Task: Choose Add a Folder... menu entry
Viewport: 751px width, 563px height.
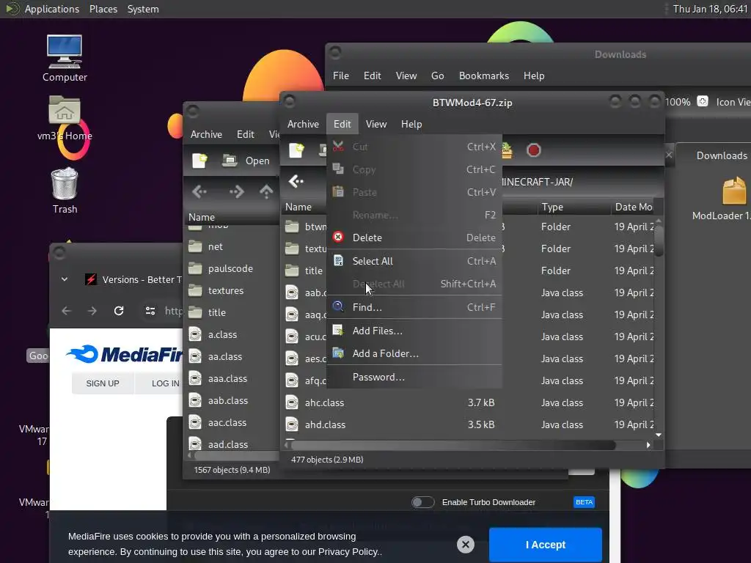Action: pyautogui.click(x=414, y=354)
